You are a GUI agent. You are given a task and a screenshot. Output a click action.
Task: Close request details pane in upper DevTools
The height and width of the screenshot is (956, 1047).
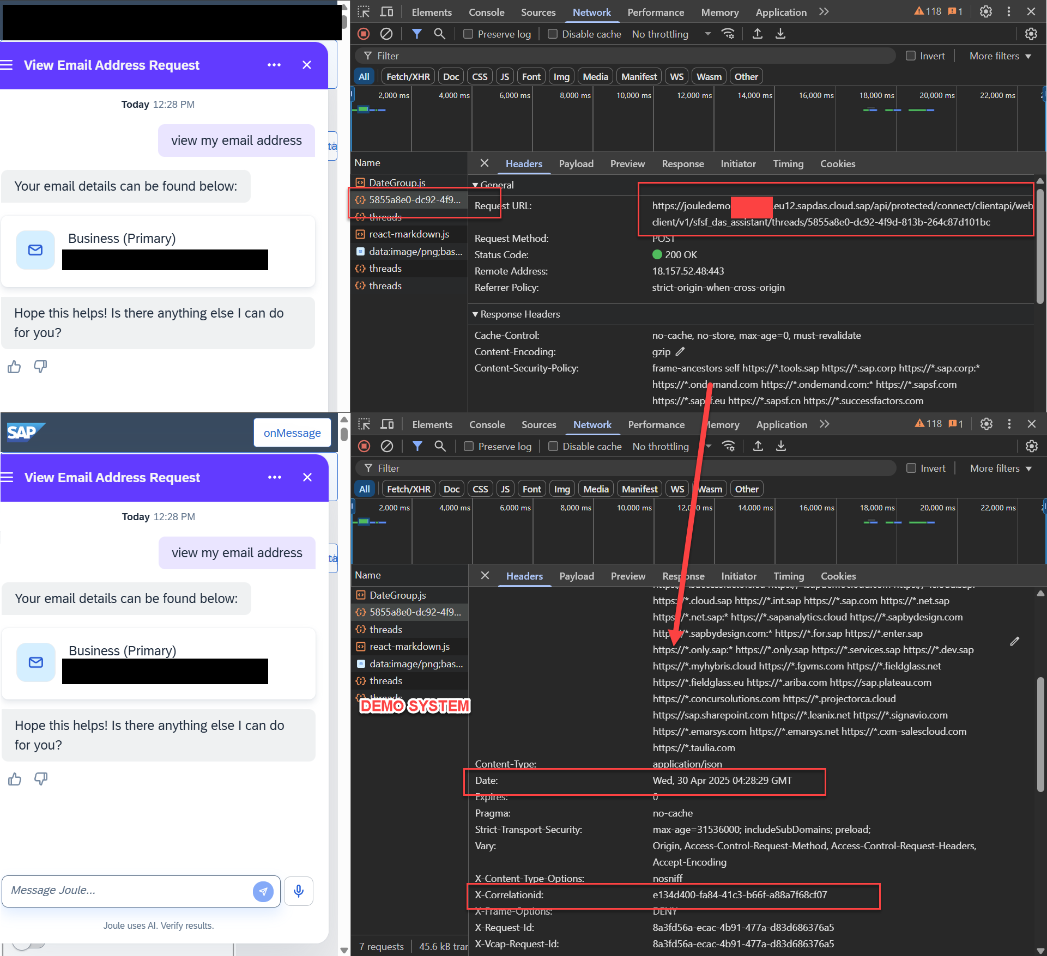pyautogui.click(x=485, y=163)
